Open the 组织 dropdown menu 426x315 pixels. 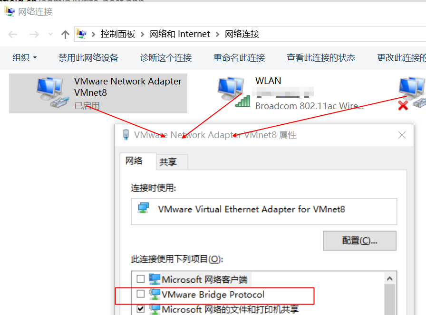tap(24, 57)
